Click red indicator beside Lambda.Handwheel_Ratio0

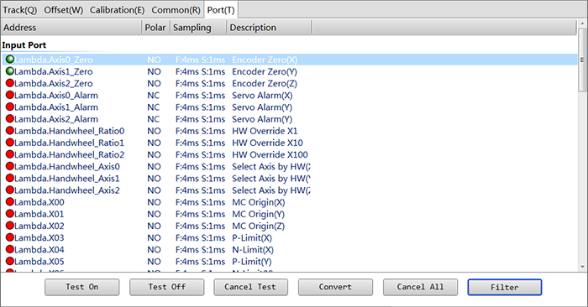point(10,131)
